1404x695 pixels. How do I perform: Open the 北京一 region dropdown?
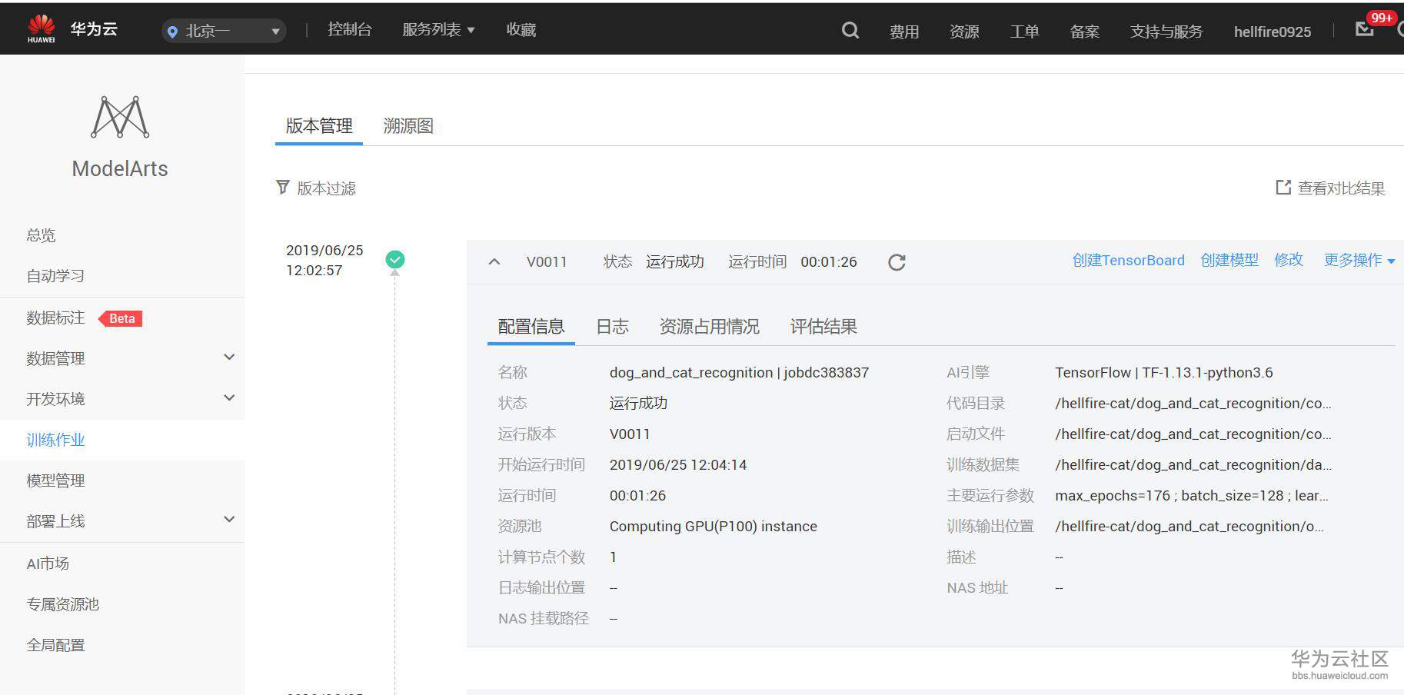[224, 31]
